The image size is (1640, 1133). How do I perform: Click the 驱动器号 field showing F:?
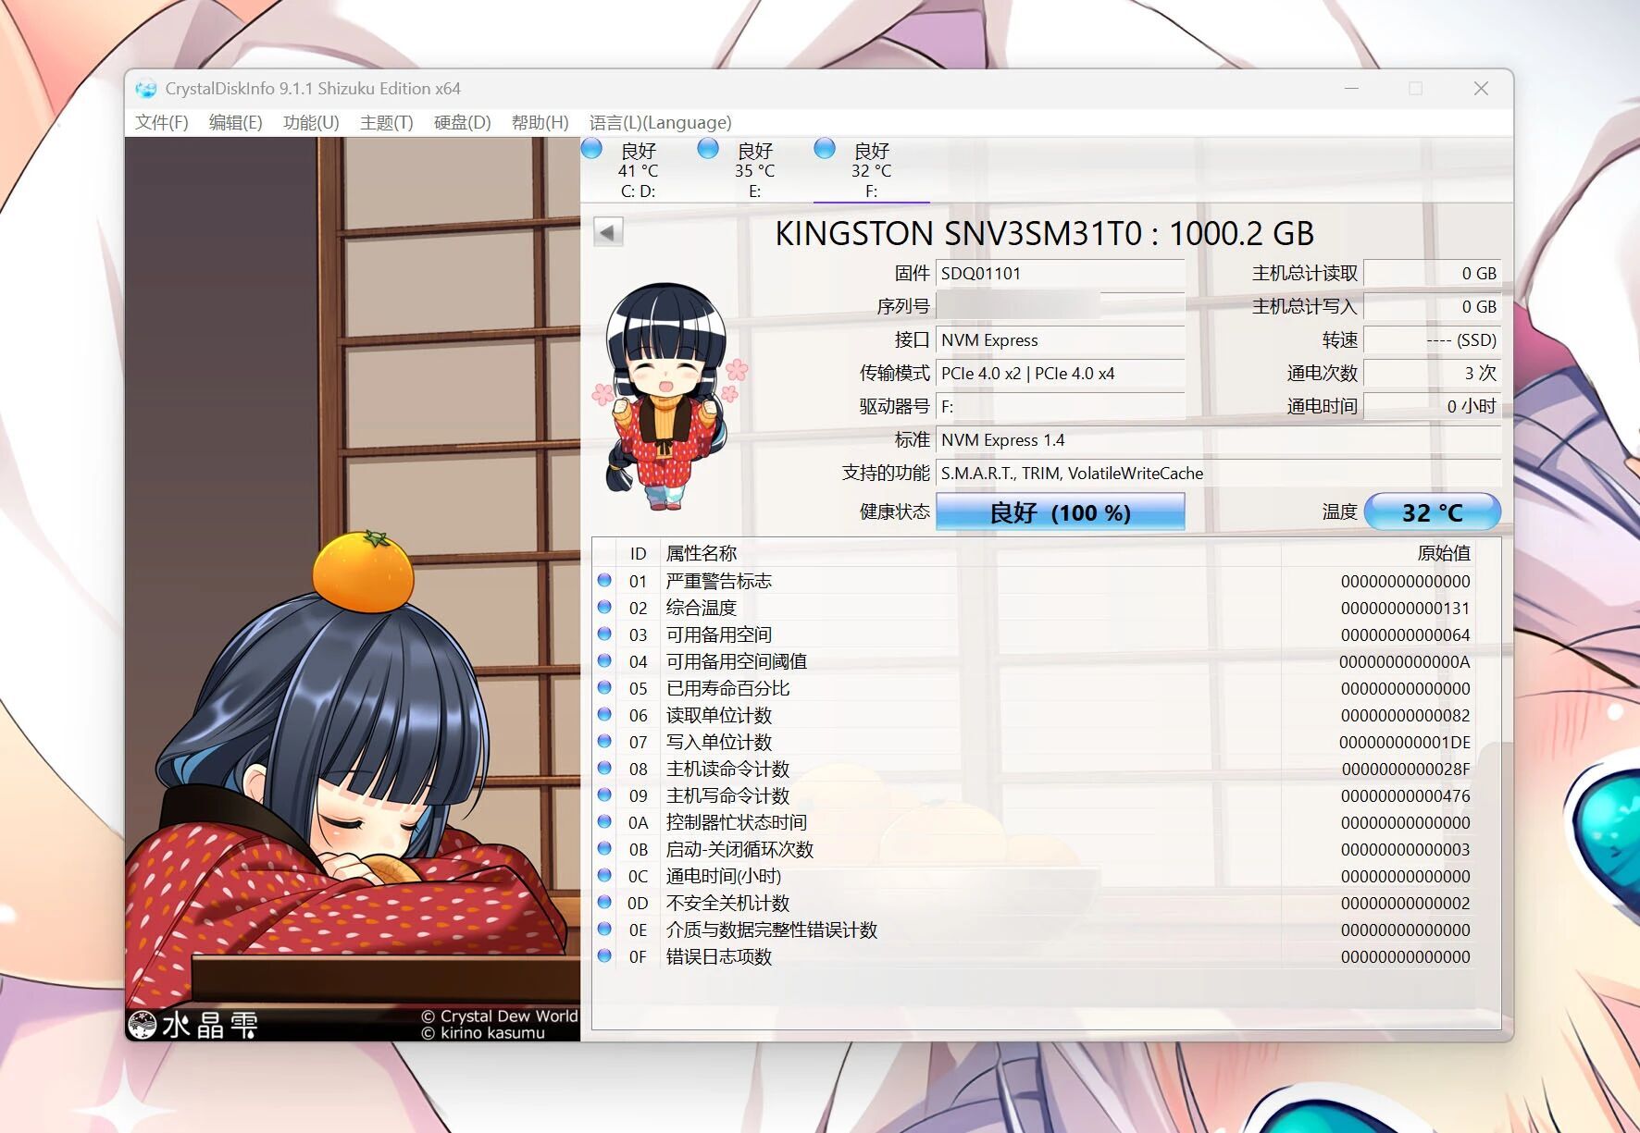click(x=1061, y=407)
